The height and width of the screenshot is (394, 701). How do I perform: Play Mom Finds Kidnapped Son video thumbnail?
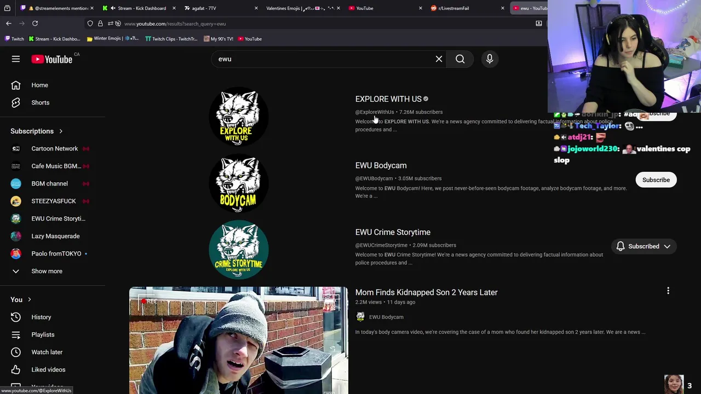tap(239, 340)
